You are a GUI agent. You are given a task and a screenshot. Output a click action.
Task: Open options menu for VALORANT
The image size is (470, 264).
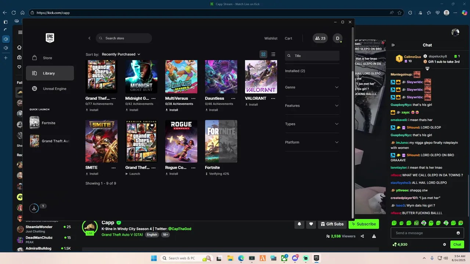(x=273, y=98)
